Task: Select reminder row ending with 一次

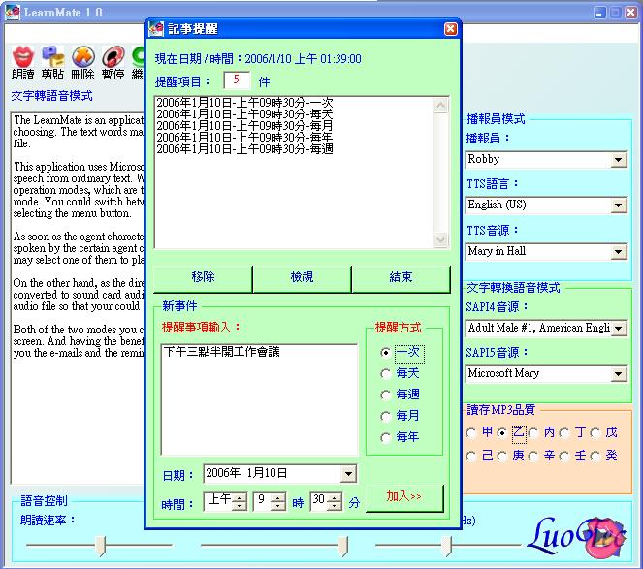Action: pos(244,103)
